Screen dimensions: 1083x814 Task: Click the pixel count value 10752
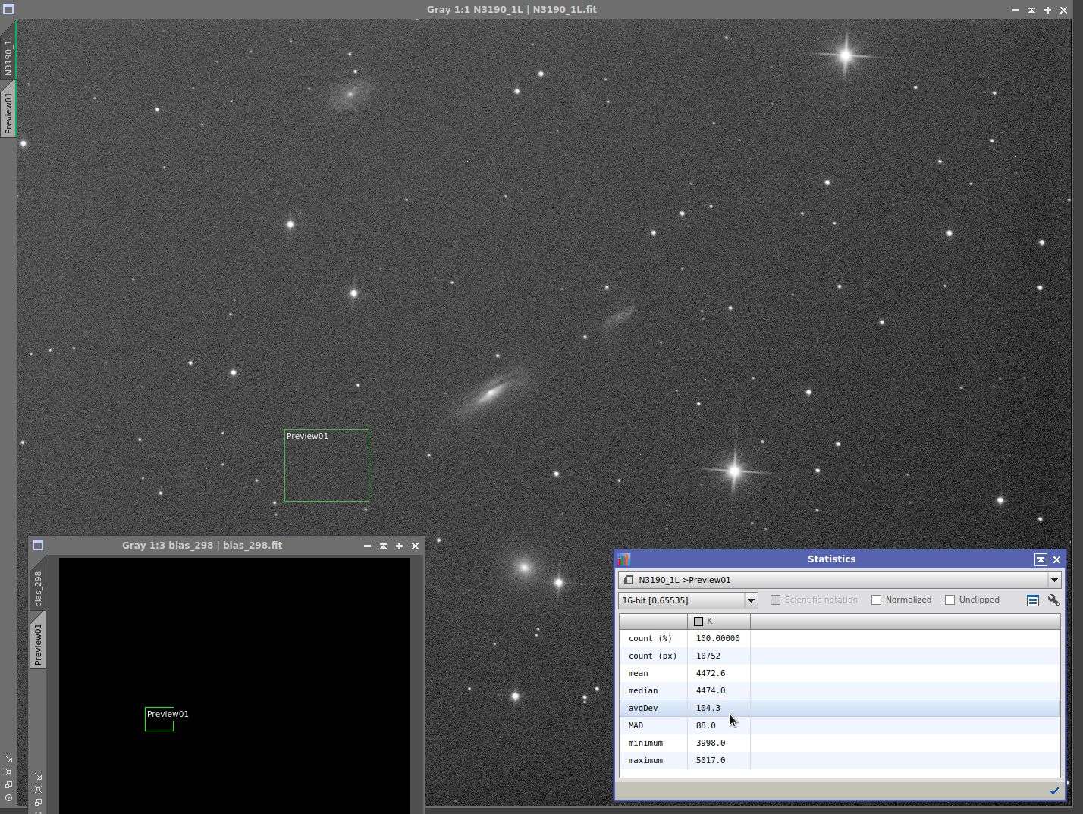pyautogui.click(x=708, y=656)
